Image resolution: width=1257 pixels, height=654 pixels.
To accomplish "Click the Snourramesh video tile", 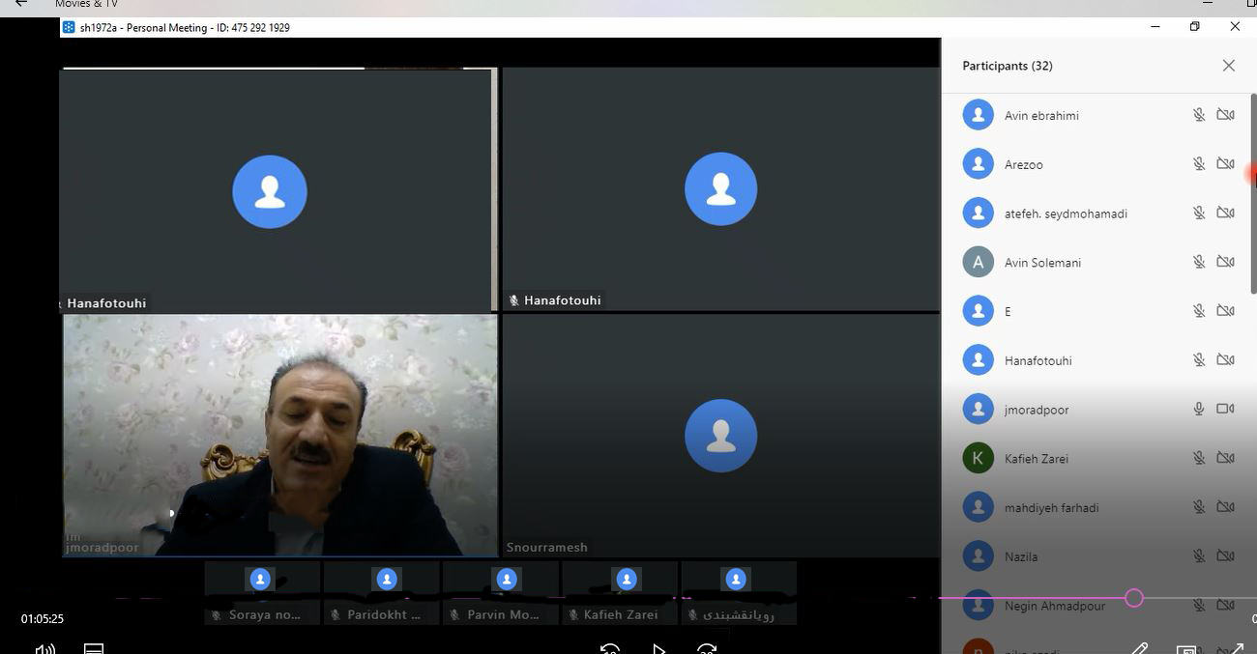I will (720, 435).
